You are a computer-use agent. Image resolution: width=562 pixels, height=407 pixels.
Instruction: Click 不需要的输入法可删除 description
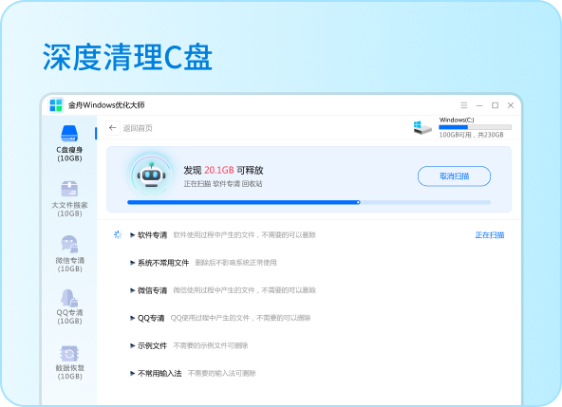[222, 374]
